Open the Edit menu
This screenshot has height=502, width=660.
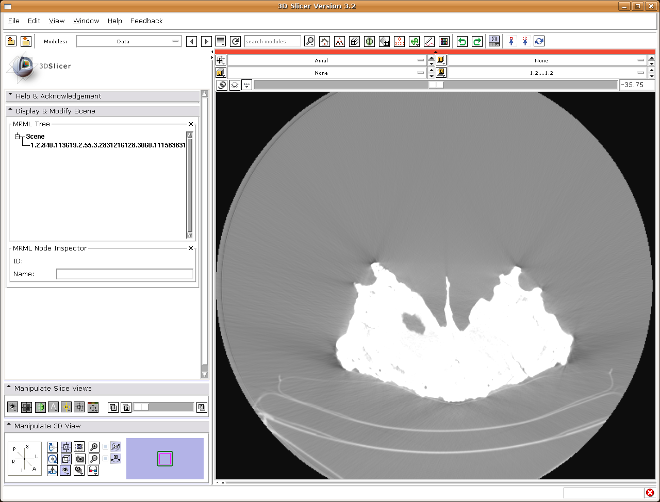coord(34,21)
